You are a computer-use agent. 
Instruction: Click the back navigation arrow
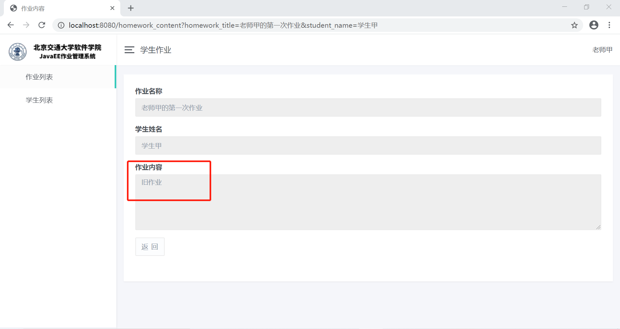point(11,25)
